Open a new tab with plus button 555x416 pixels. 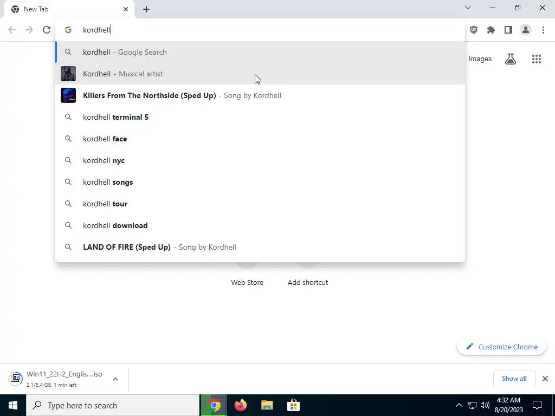point(146,9)
